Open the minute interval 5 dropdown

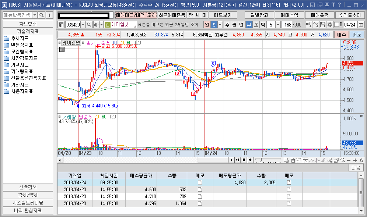tap(278, 25)
